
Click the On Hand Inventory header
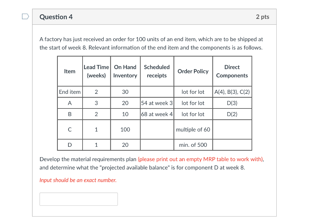point(125,71)
